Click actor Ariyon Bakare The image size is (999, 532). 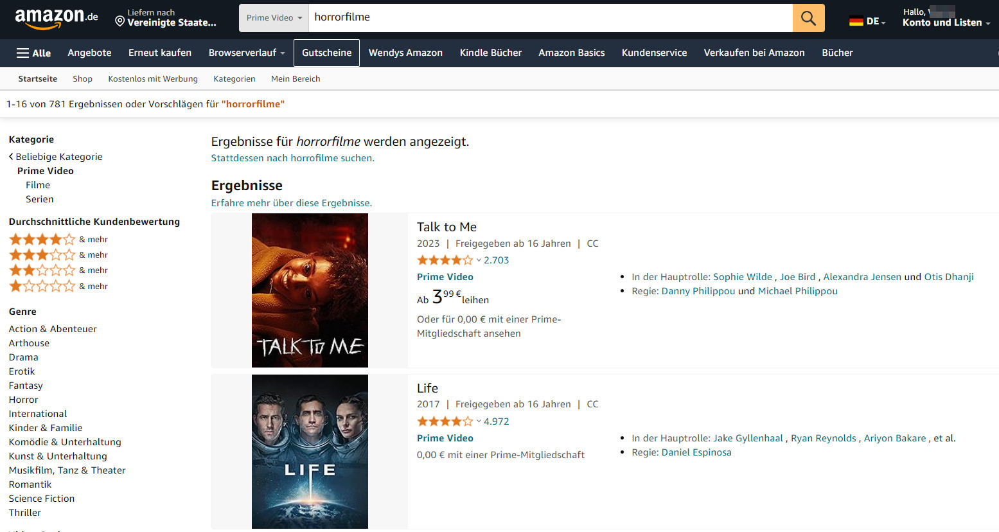(895, 438)
